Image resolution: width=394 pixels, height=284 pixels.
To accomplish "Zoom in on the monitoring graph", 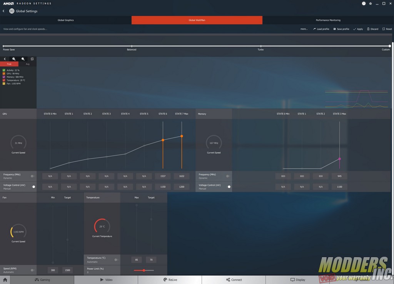I will tap(14, 59).
